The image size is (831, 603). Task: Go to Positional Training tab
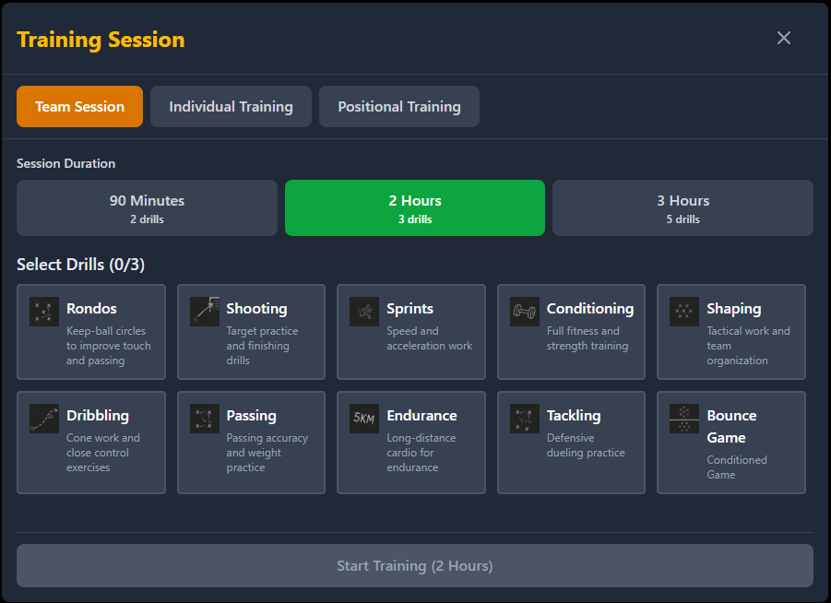point(399,107)
